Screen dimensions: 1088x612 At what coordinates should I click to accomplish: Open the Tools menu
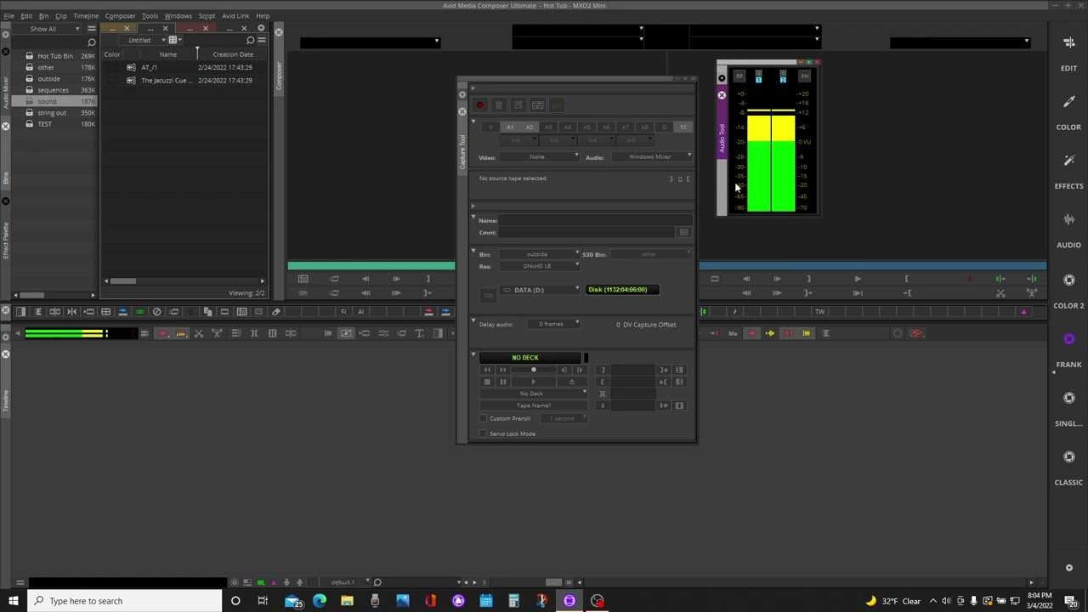click(x=150, y=15)
